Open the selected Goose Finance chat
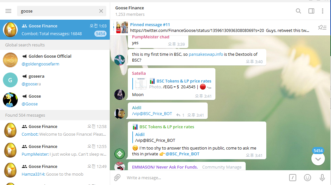The height and width of the screenshot is (185, 331). tap(55, 30)
